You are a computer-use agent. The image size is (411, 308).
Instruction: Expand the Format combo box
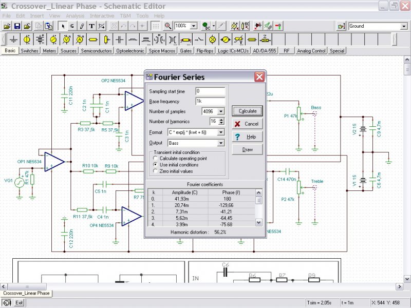pyautogui.click(x=221, y=132)
